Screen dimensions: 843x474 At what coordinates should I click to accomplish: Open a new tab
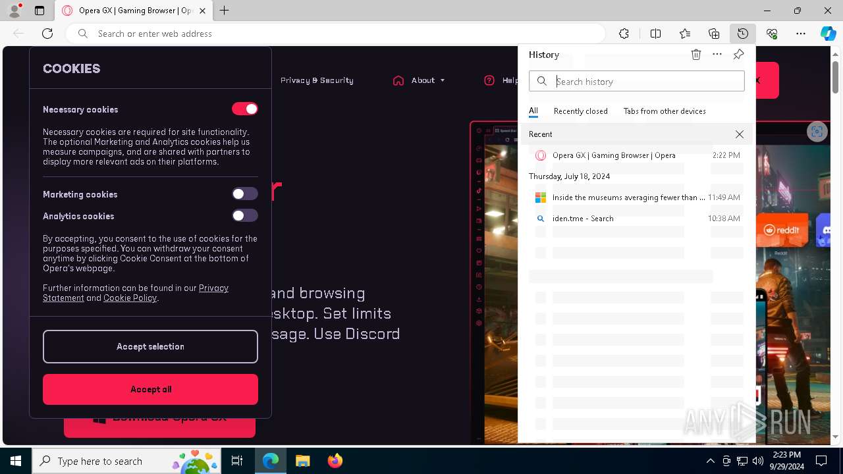(x=225, y=11)
